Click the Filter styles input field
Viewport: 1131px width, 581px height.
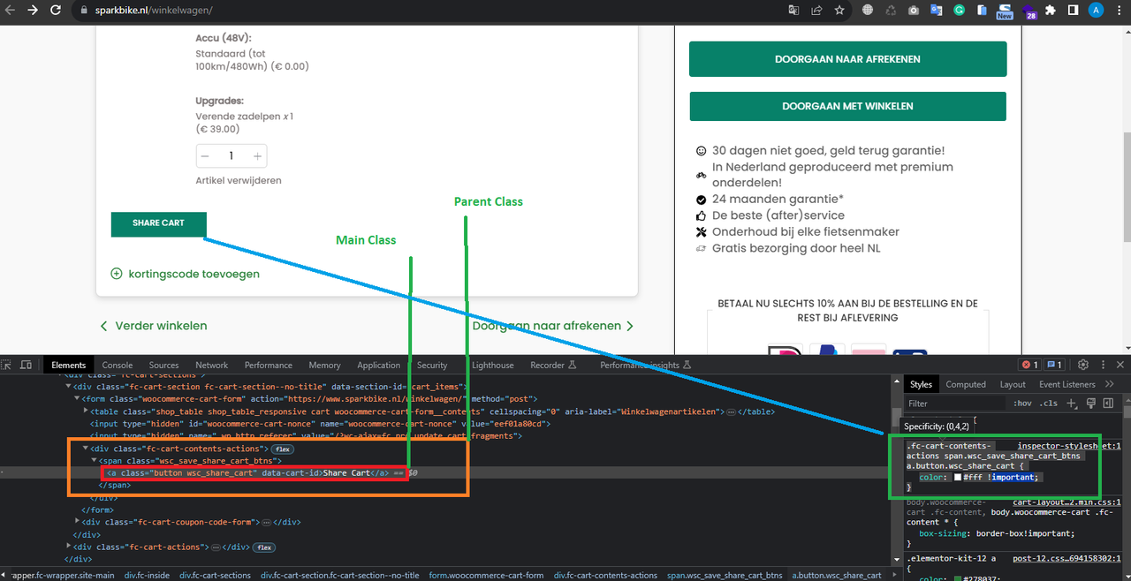click(956, 404)
